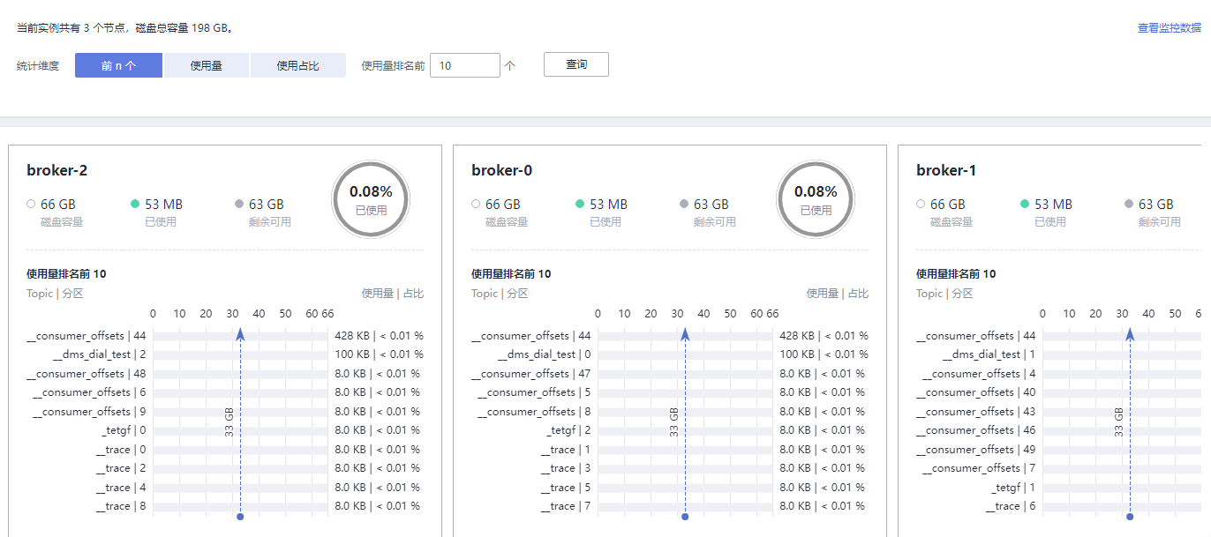The width and height of the screenshot is (1211, 537).
Task: Click the broker-0 card title
Action: 502,170
